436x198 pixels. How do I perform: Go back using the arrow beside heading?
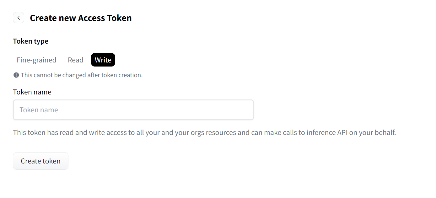click(19, 18)
